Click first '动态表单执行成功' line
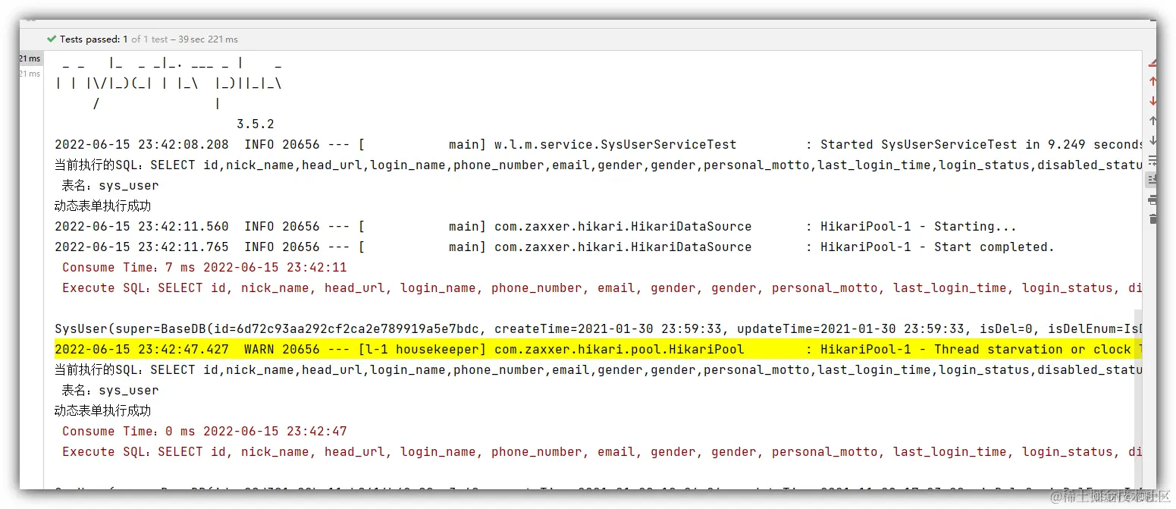The width and height of the screenshot is (1176, 509). 103,206
